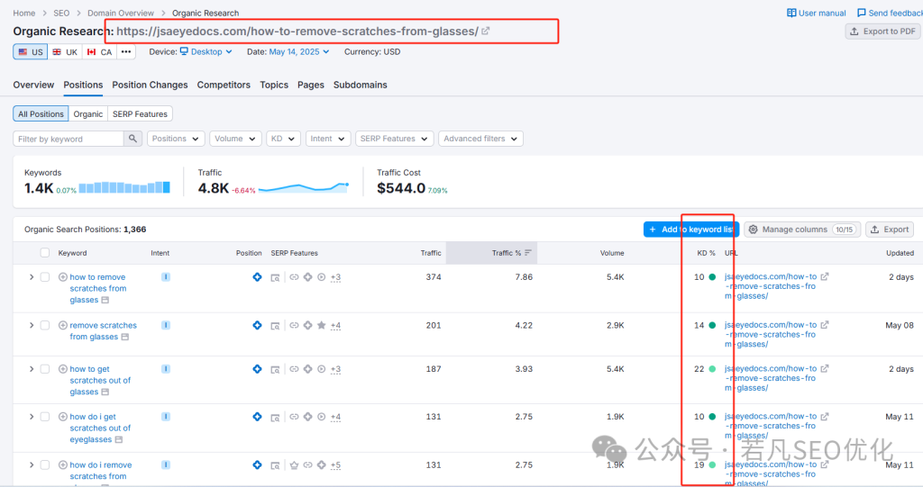Switch to the Competitors tab

[x=224, y=85]
